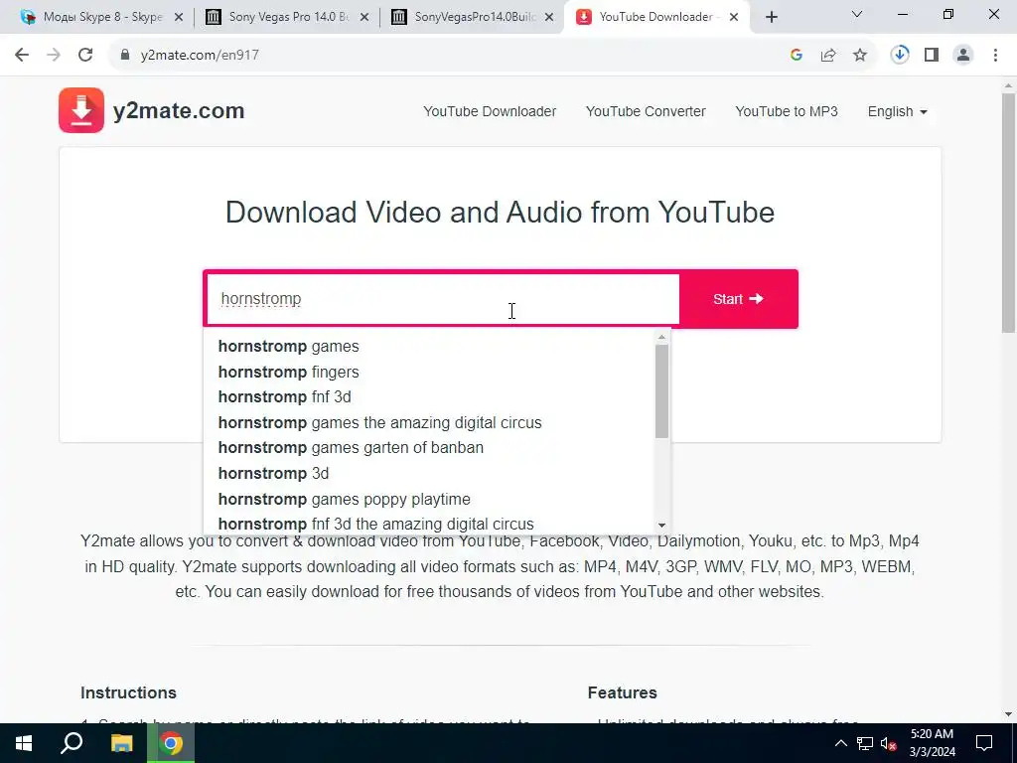Choose 'hornstromp games poppy playtime'

point(430,499)
